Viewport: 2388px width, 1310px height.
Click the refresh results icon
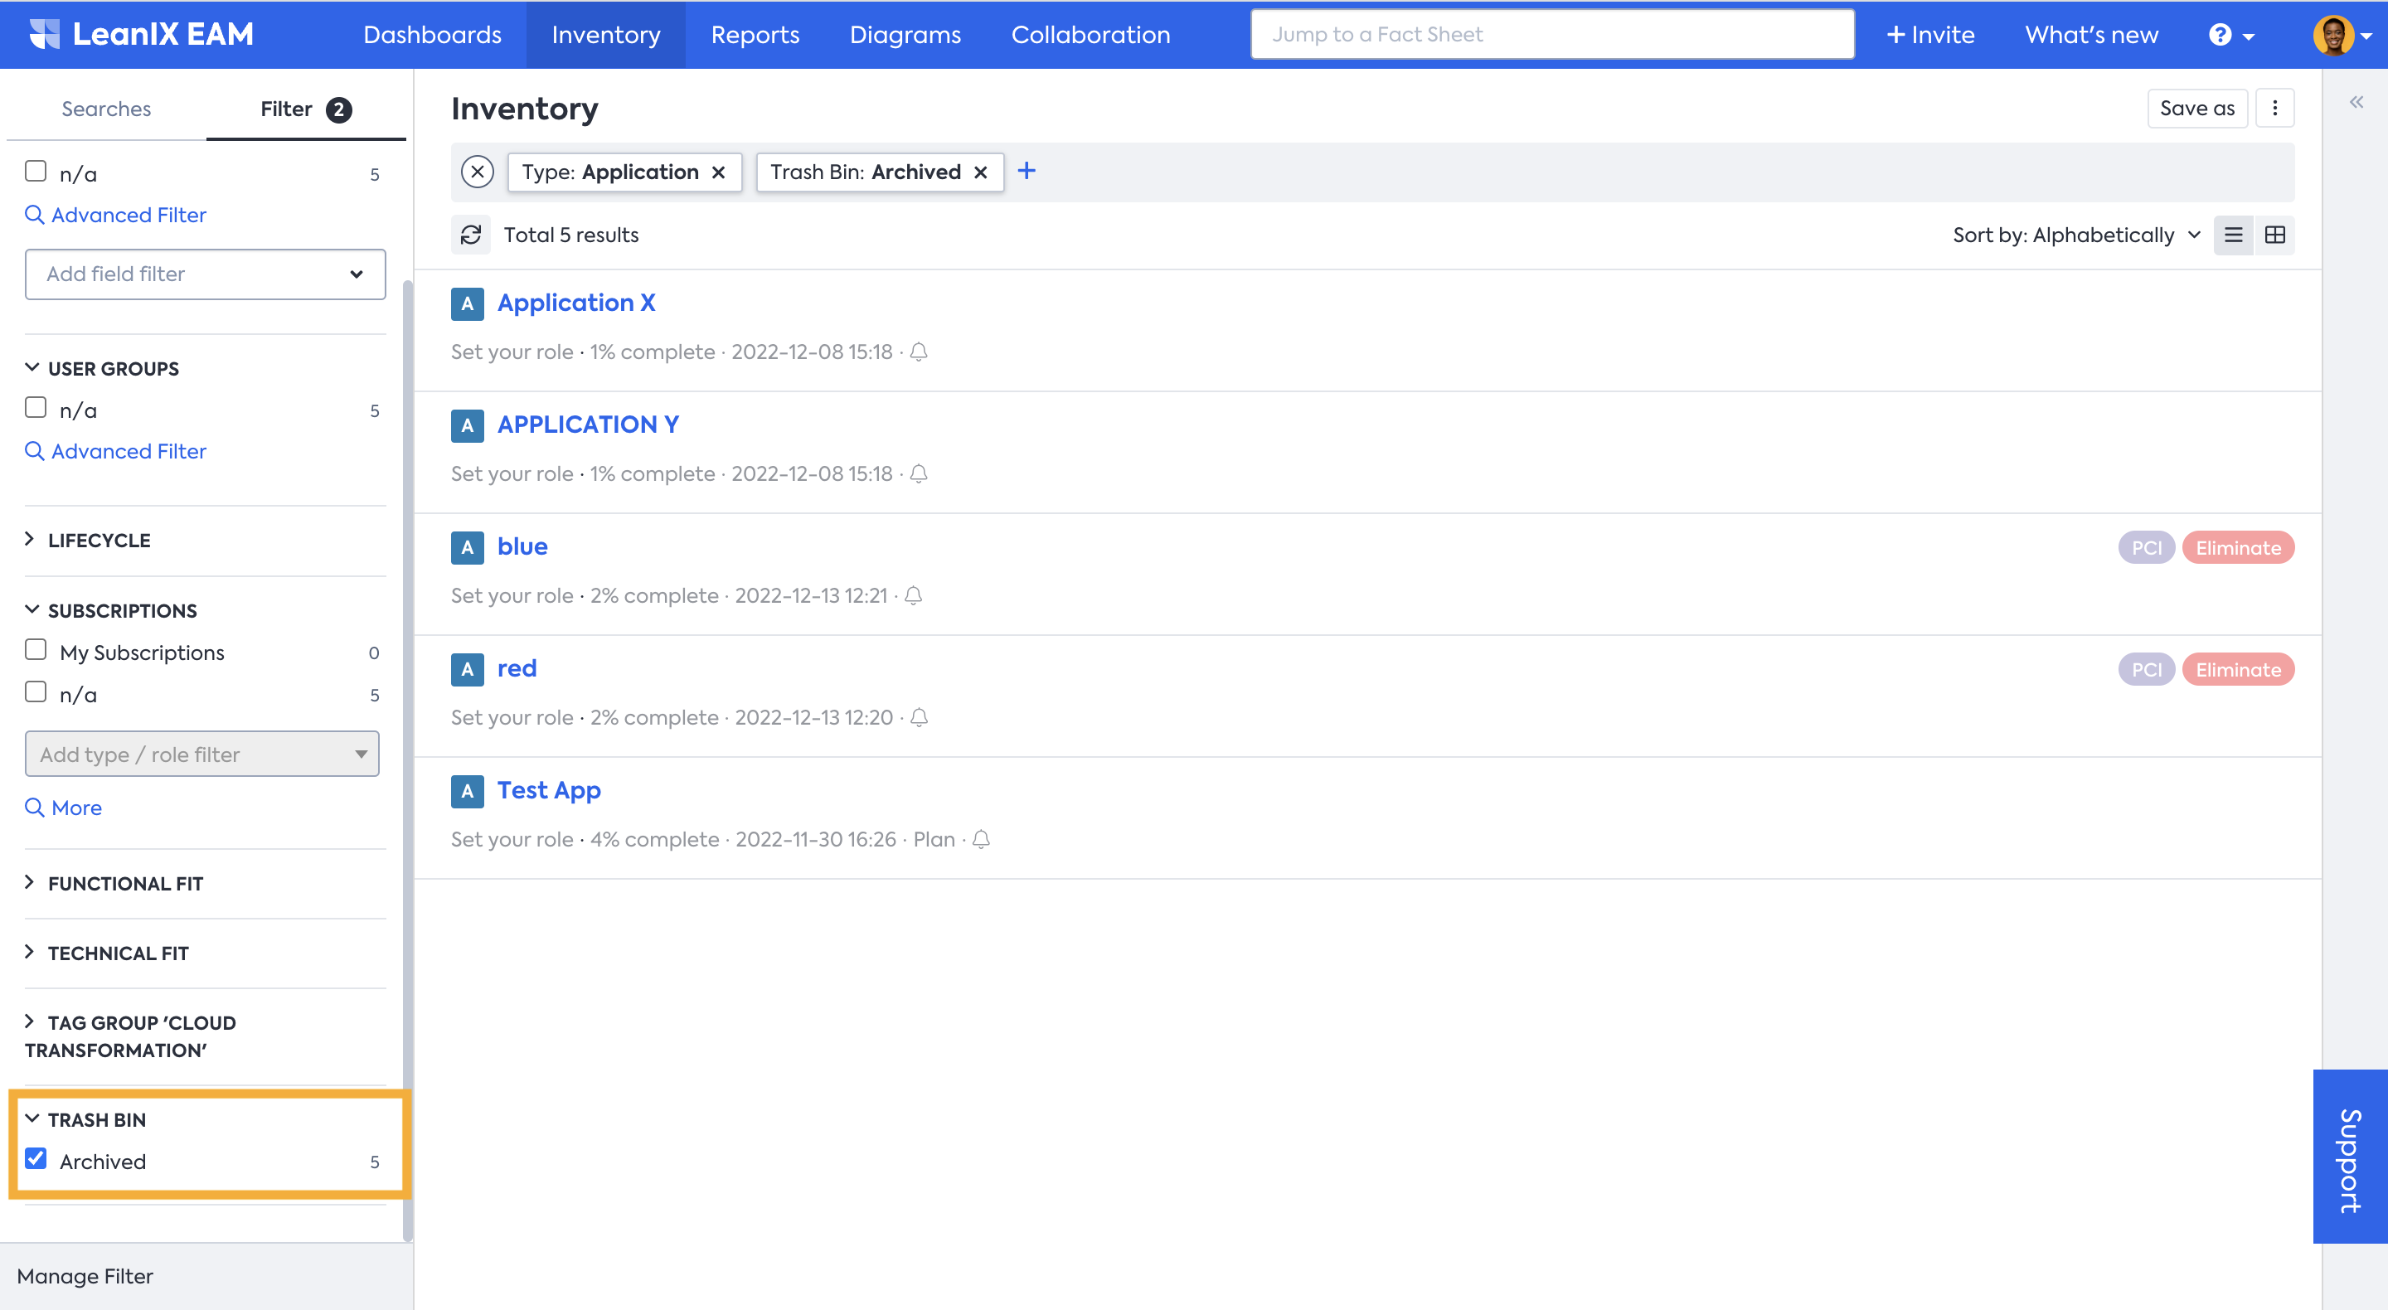471,235
